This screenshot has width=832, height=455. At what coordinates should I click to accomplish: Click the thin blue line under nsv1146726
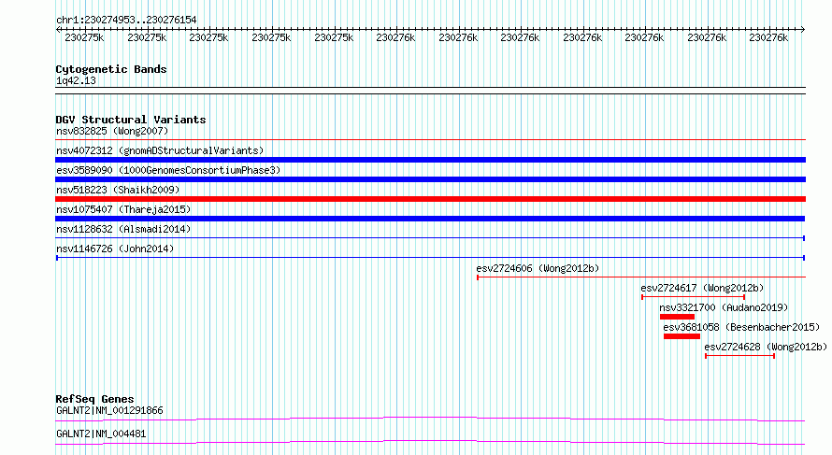tap(430, 258)
